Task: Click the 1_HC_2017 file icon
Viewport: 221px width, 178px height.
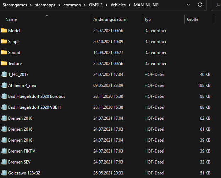Action: click(x=4, y=74)
